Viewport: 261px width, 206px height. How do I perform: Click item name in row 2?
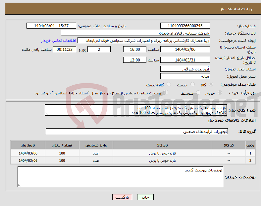[162, 160]
